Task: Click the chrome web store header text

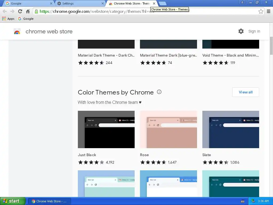Action: pos(49,31)
